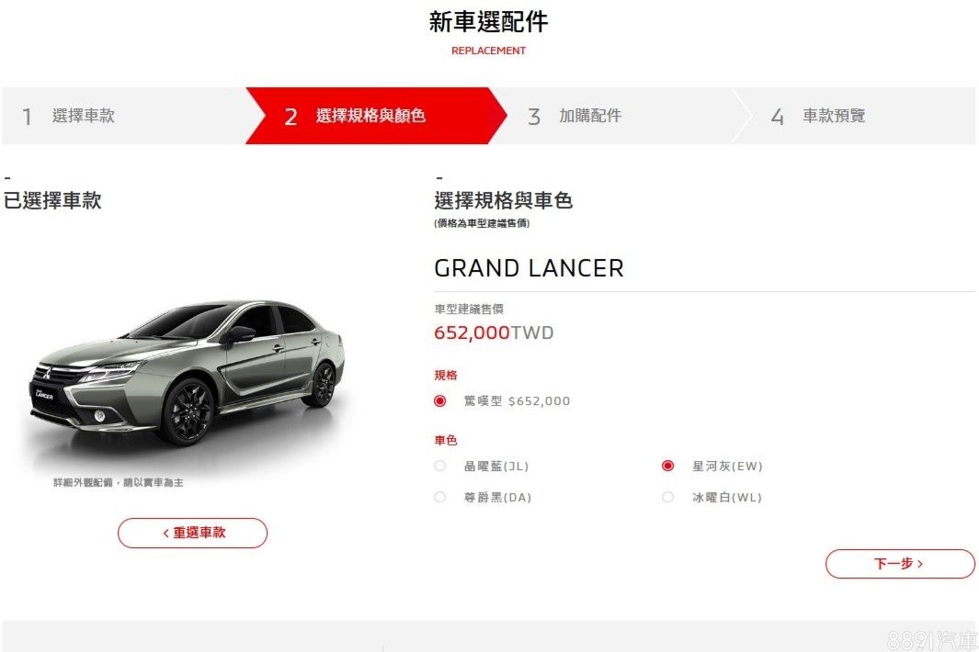This screenshot has width=979, height=652.
Task: Click the 下一步 next button
Action: [x=900, y=564]
